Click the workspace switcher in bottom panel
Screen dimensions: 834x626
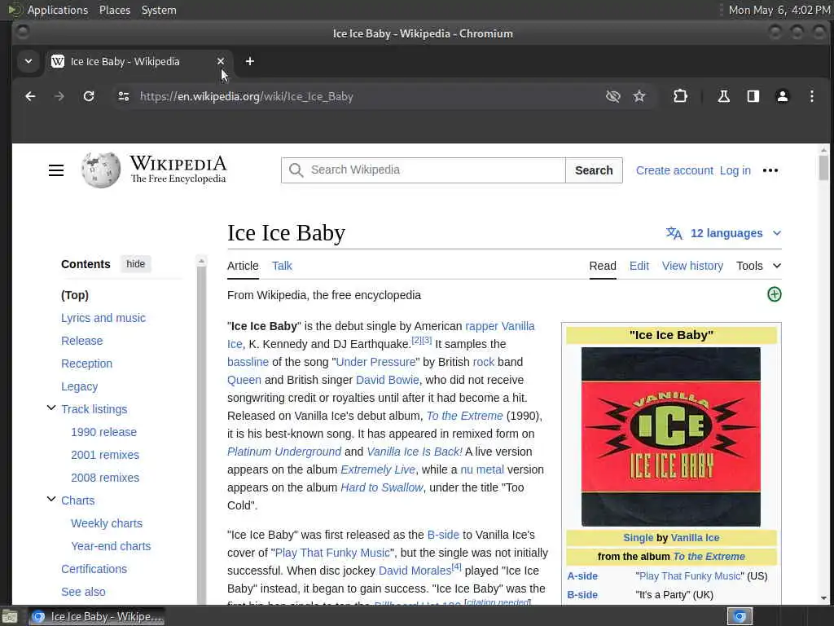coord(740,616)
